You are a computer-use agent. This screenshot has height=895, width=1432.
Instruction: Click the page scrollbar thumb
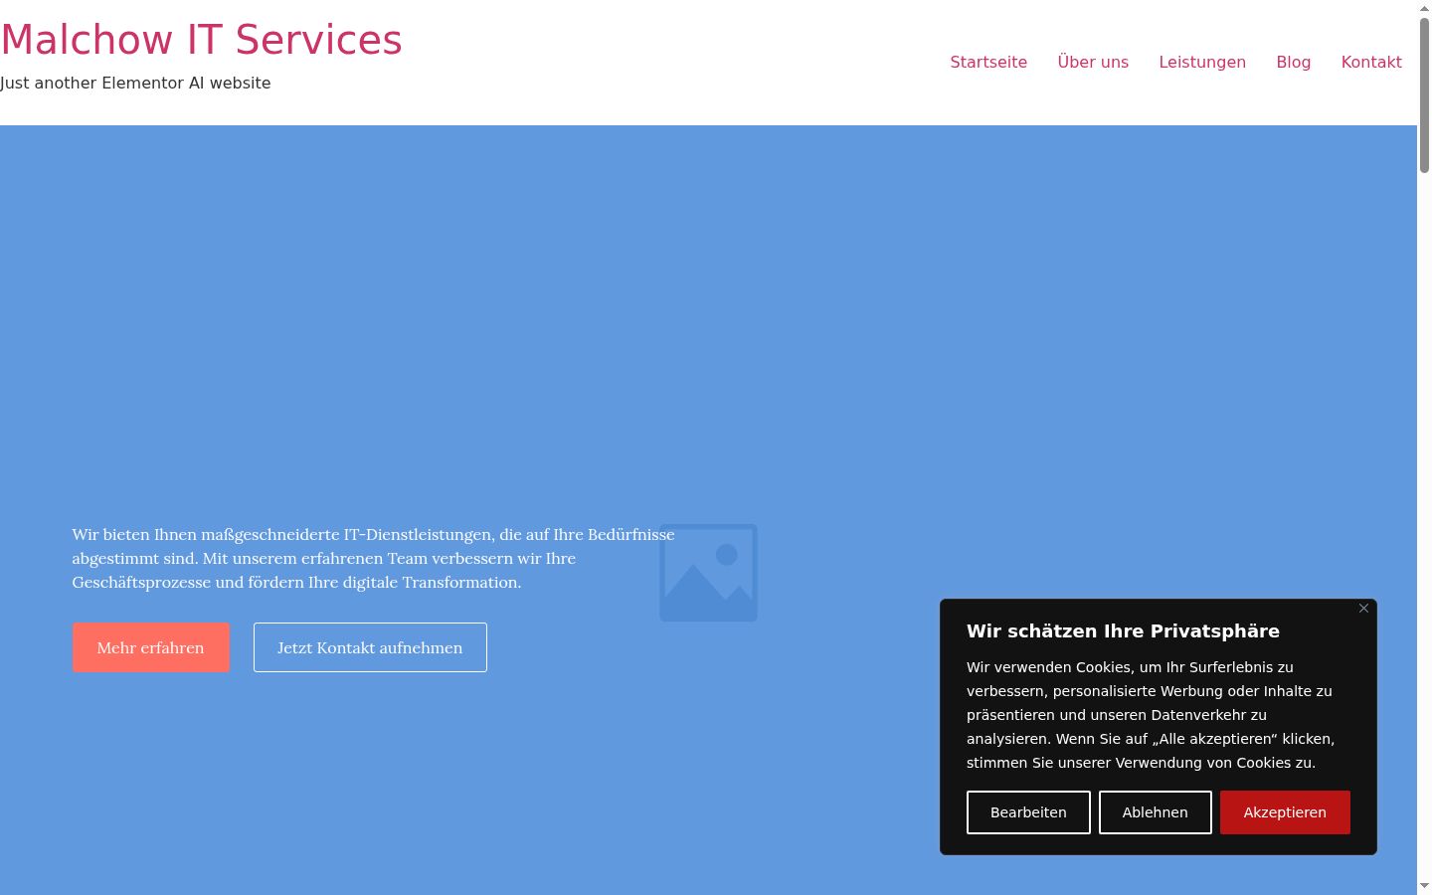pyautogui.click(x=1424, y=94)
